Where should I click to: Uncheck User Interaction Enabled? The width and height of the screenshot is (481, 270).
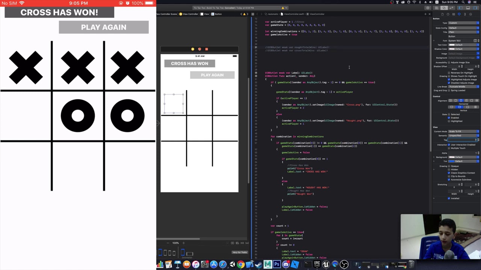click(449, 145)
